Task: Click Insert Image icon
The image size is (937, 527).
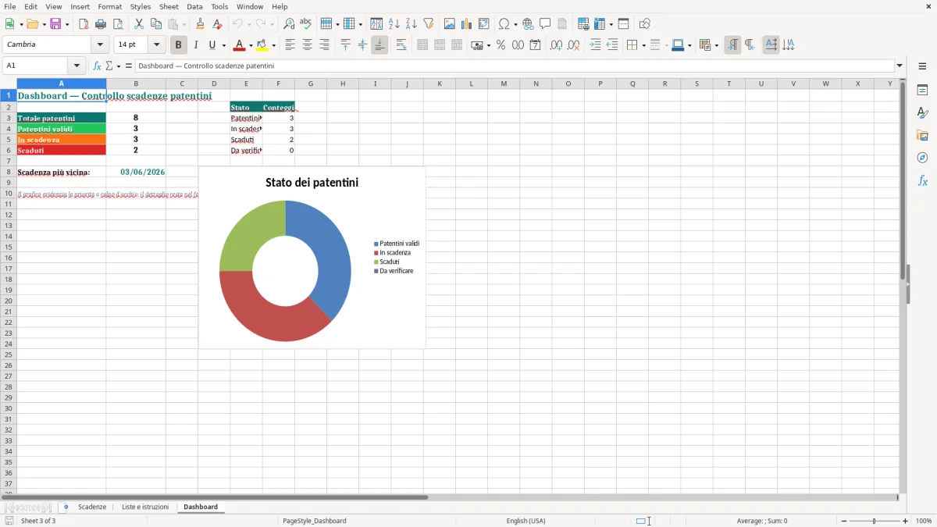Action: [x=450, y=24]
